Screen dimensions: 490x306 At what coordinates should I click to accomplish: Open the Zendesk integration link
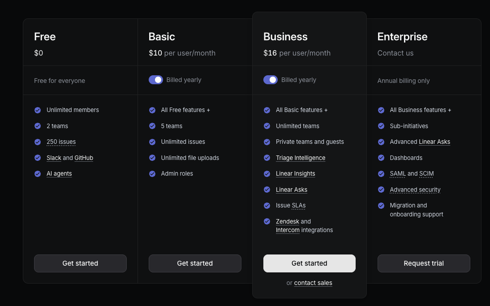287,221
